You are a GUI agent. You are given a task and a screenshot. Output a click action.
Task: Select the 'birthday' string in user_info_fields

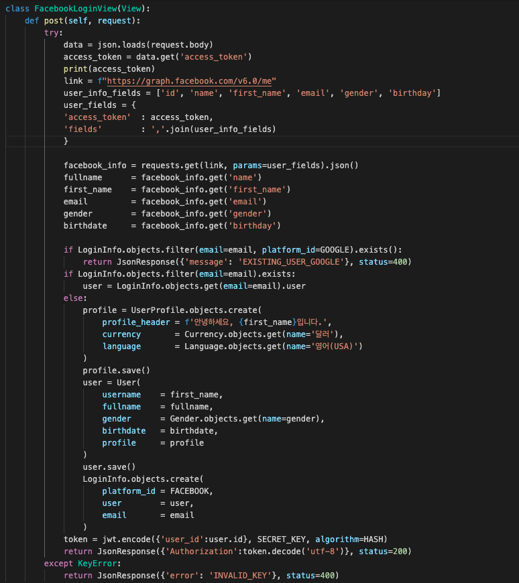(412, 93)
